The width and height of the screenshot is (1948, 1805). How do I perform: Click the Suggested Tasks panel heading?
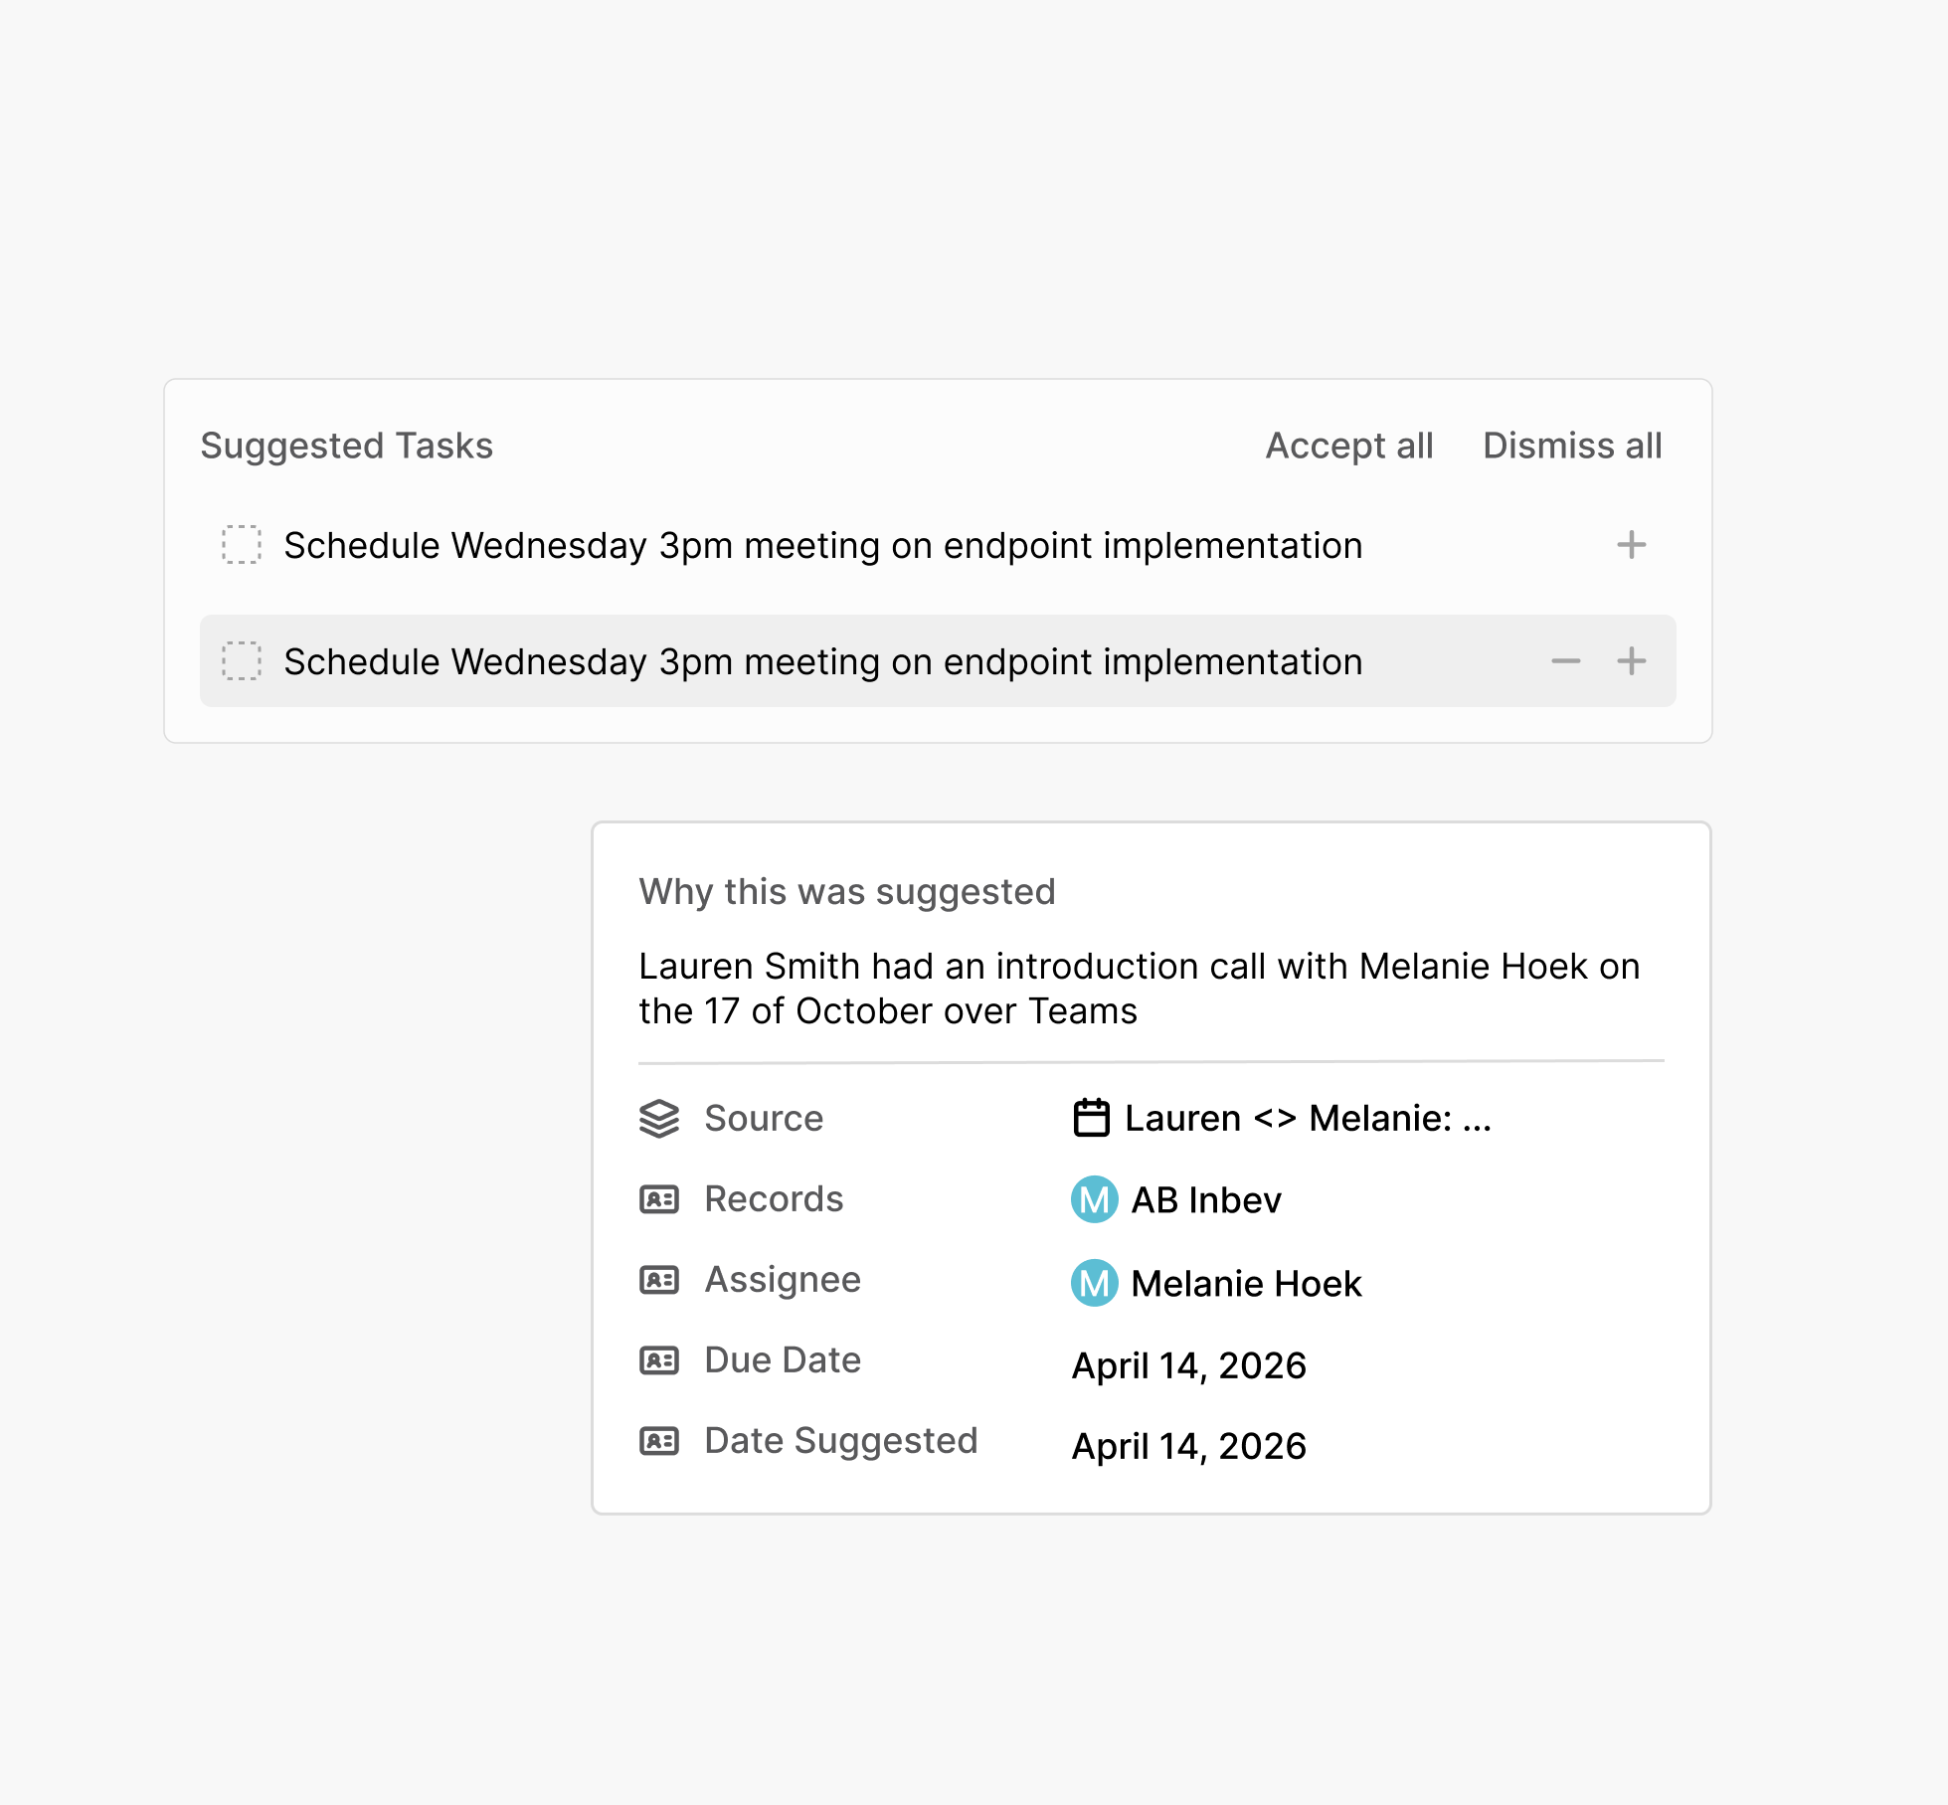pyautogui.click(x=346, y=446)
